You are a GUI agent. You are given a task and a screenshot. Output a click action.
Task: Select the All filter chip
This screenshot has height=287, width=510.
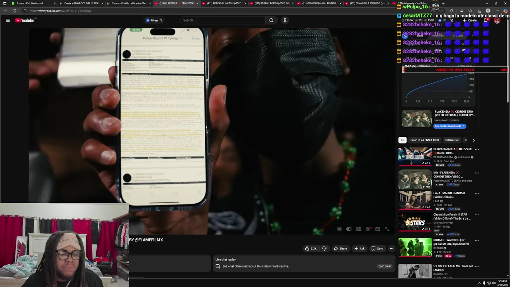pos(402,140)
